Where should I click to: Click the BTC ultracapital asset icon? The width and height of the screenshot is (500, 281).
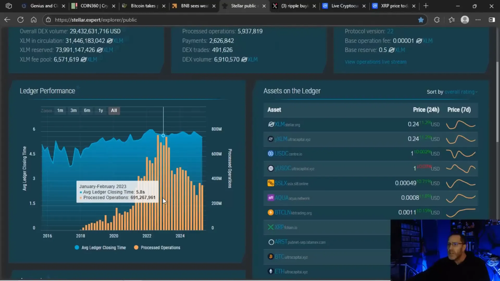271,257
